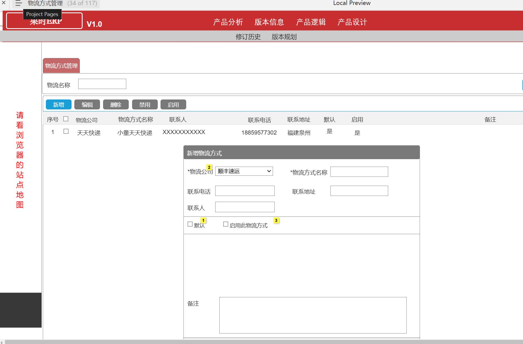Viewport: 523px width, 344px height.
Task: Click the 编辑 button
Action: pyautogui.click(x=87, y=105)
